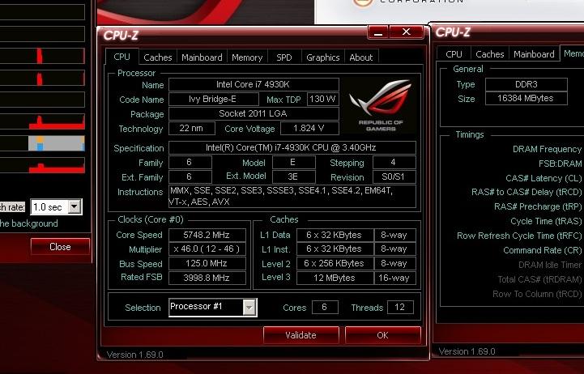
Task: Click the OK button in CPU-Z
Action: pyautogui.click(x=383, y=335)
